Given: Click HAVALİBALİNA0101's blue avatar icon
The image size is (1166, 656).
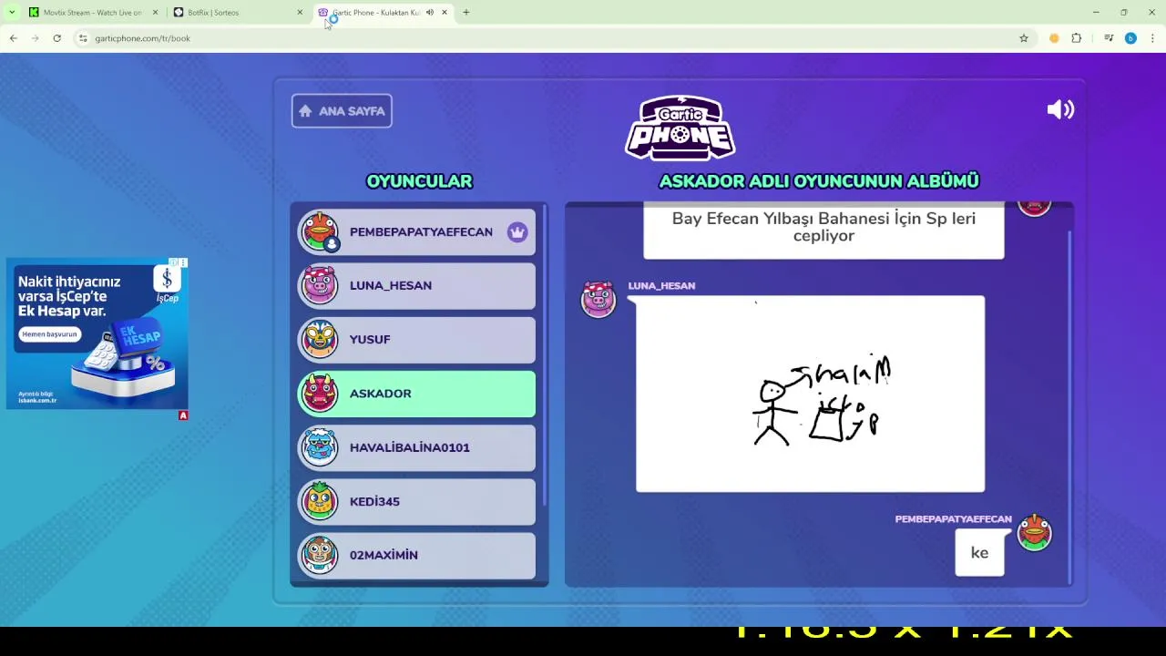Looking at the screenshot, I should coord(320,446).
